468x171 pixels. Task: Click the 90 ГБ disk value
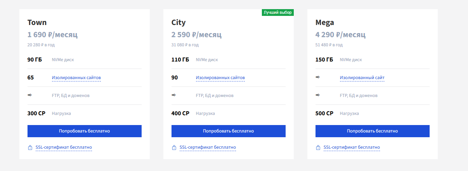pos(35,60)
